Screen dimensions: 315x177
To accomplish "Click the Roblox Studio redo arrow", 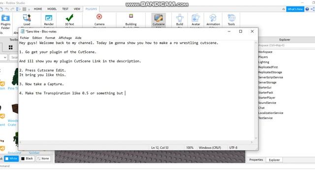I will coord(12,9).
